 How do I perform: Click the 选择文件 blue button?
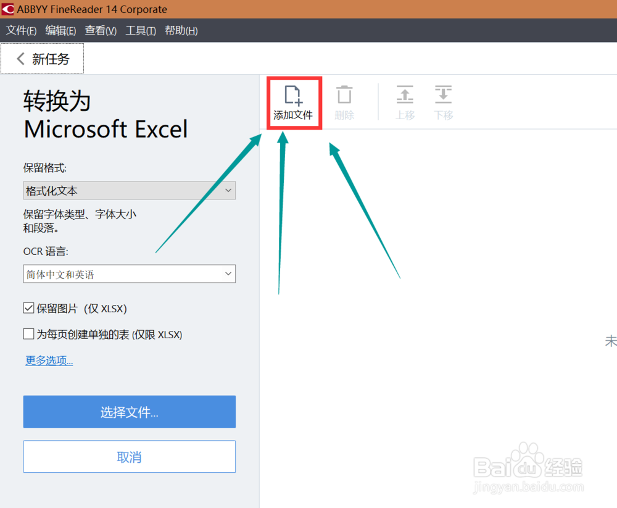pyautogui.click(x=129, y=412)
